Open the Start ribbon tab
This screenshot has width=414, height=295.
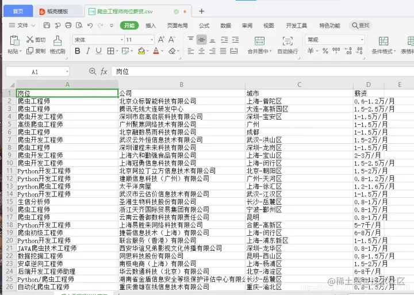pos(129,25)
